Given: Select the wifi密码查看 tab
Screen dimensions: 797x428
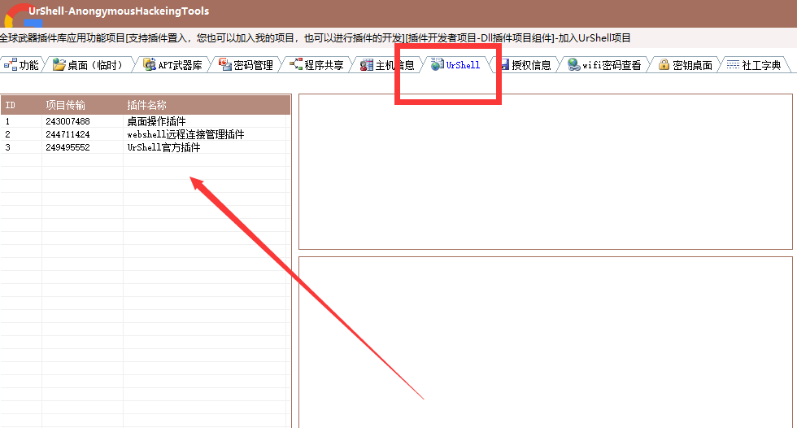Looking at the screenshot, I should (x=605, y=65).
